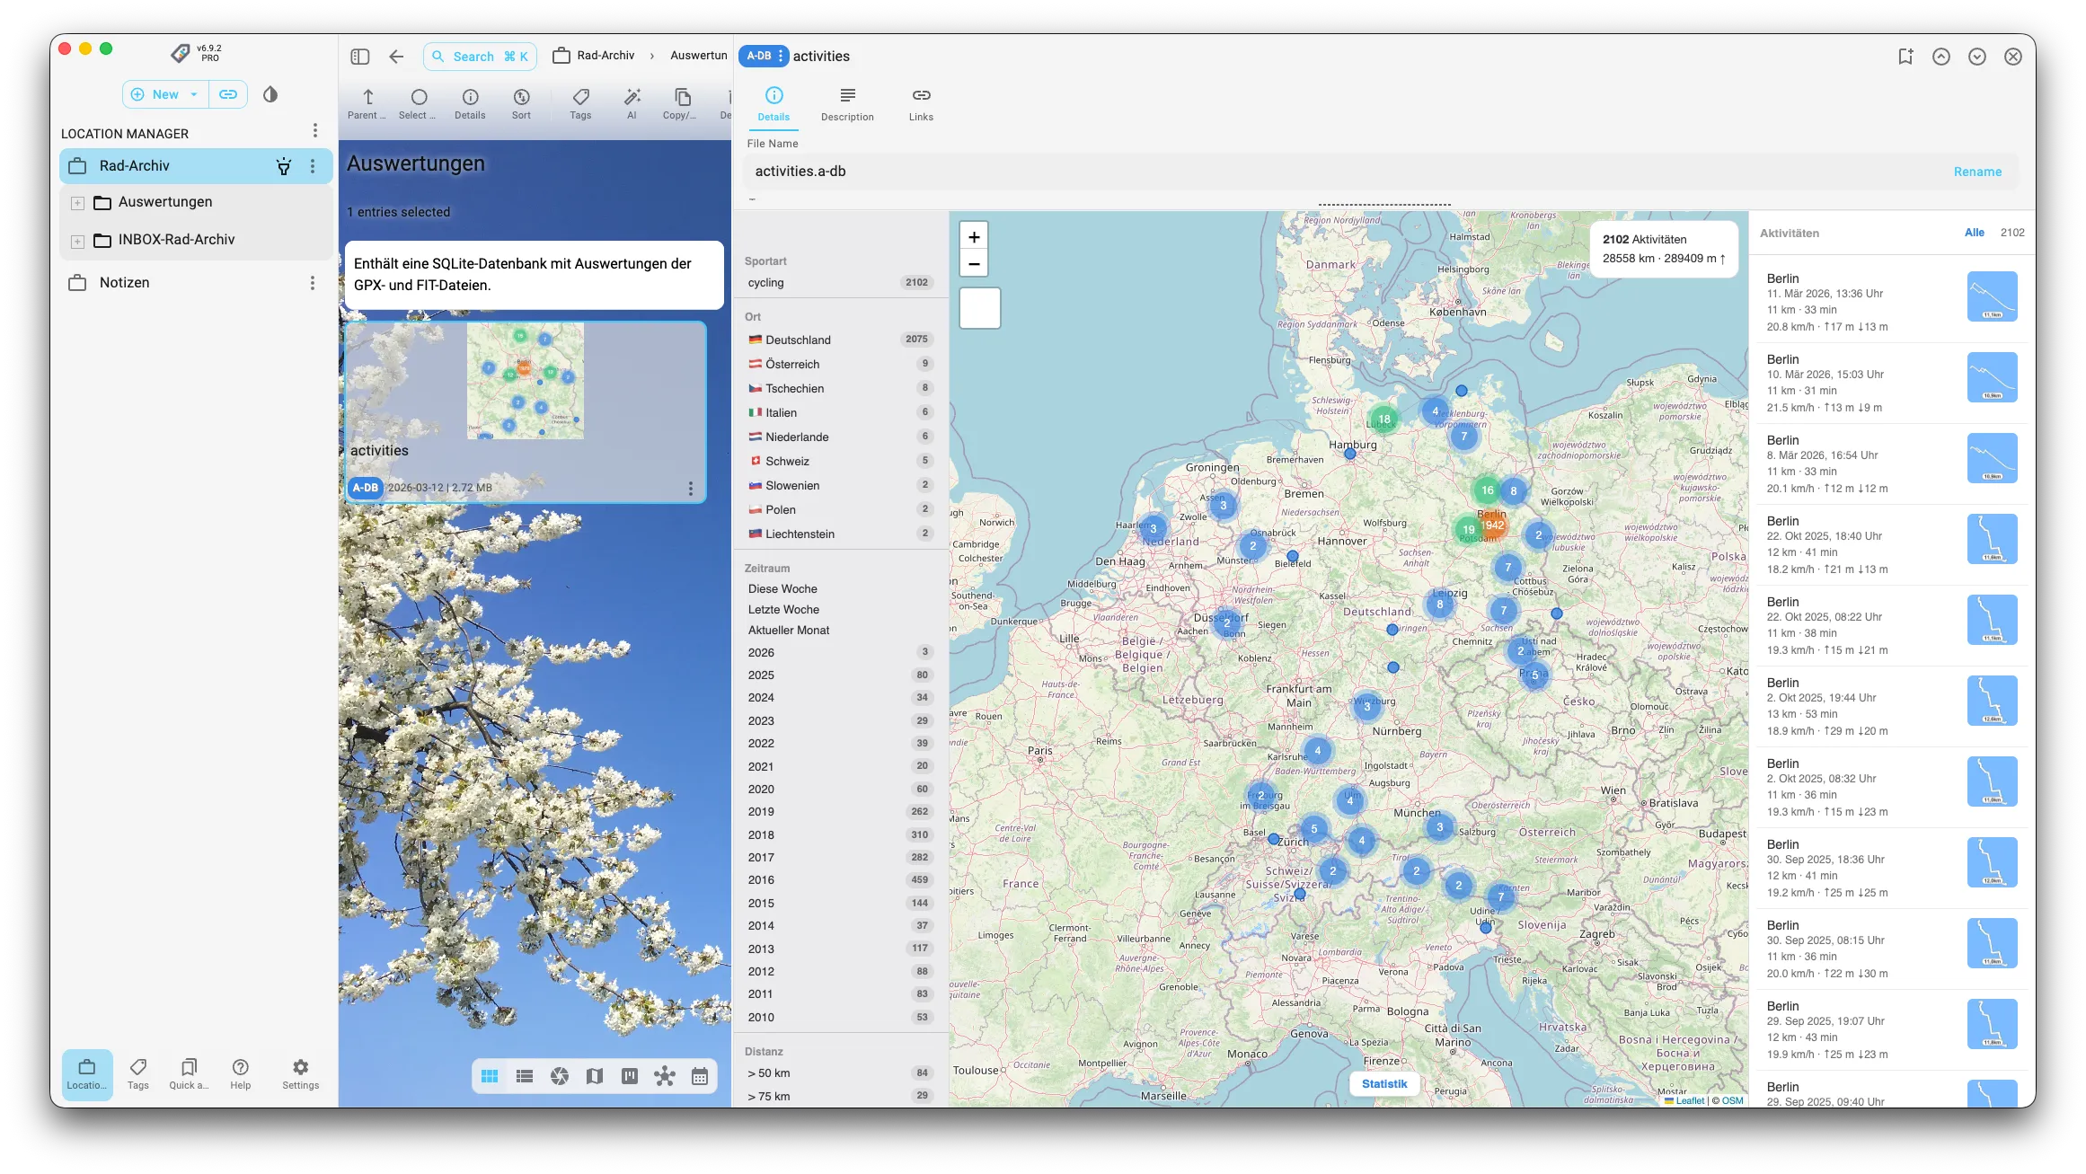Switch to the Description tab

[847, 103]
